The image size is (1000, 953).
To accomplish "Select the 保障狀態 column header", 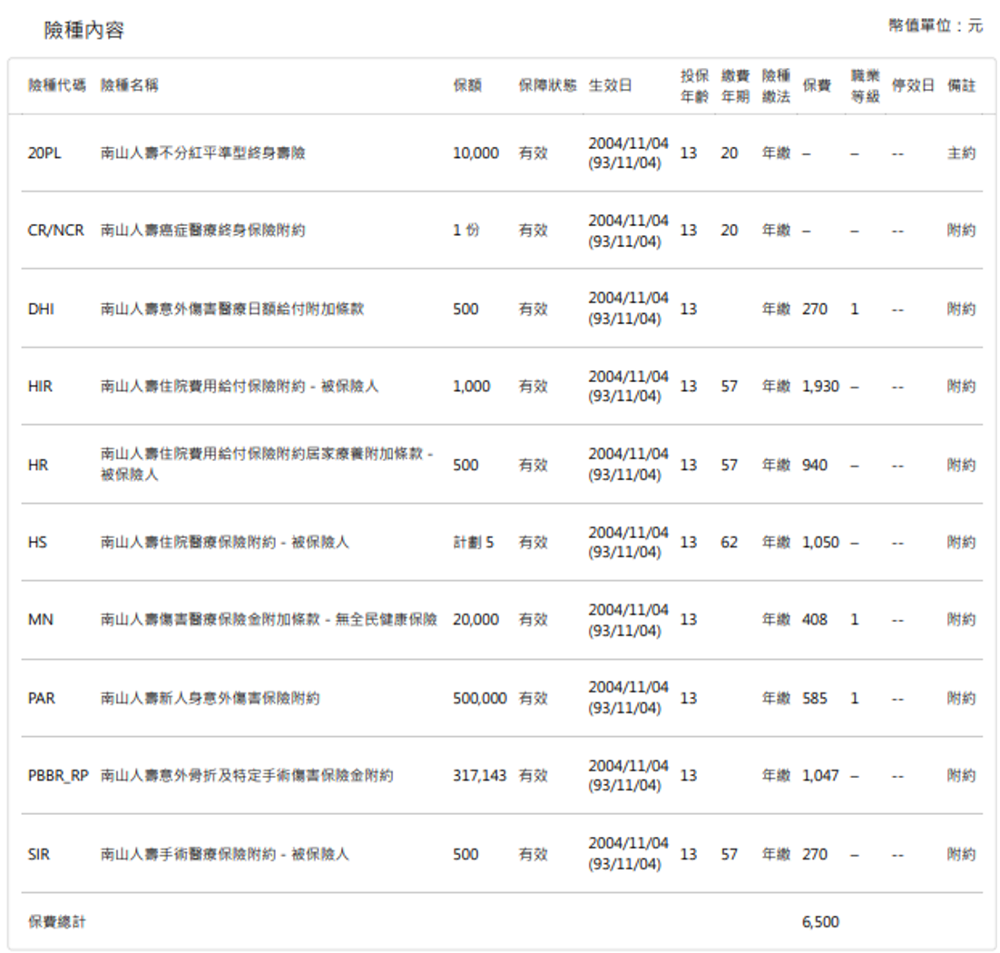I will tap(547, 85).
